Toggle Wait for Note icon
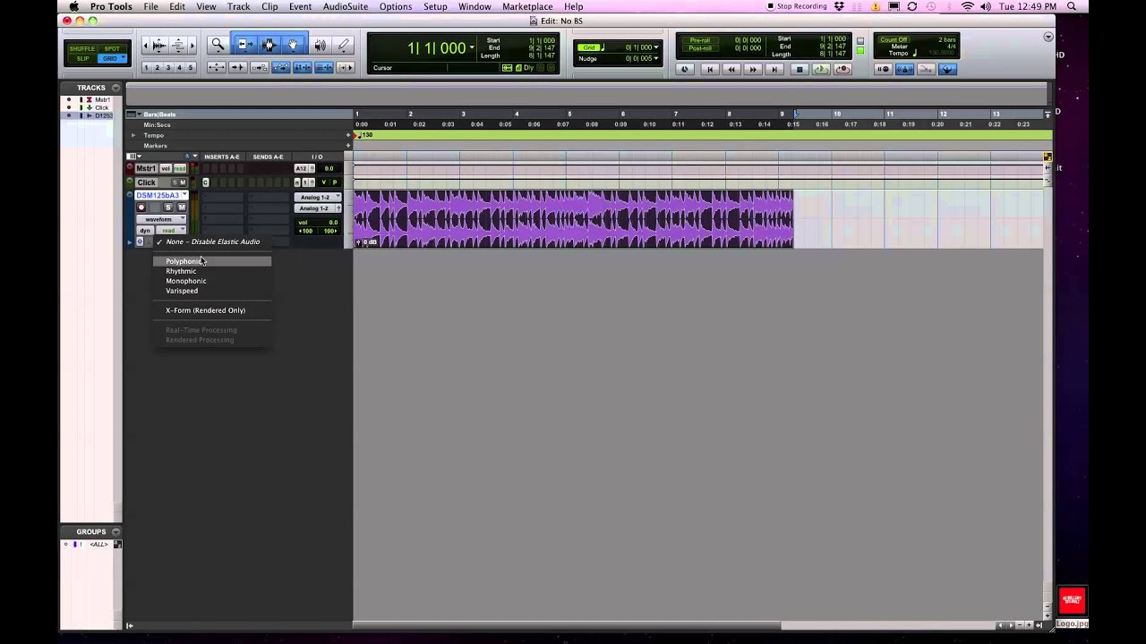1146x644 pixels. (x=883, y=69)
